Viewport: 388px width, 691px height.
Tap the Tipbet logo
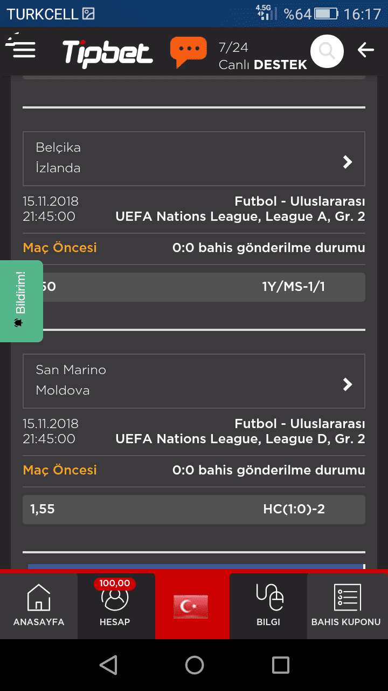pos(108,52)
